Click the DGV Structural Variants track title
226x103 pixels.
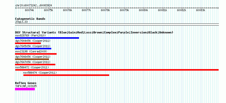click(94, 32)
